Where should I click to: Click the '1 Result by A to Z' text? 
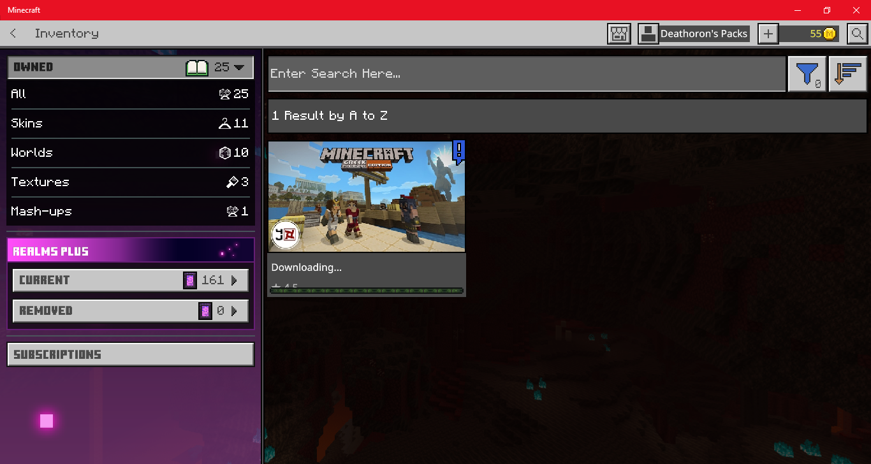coord(330,116)
